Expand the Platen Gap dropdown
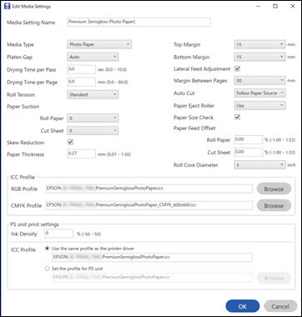The height and width of the screenshot is (317, 302). (x=93, y=57)
